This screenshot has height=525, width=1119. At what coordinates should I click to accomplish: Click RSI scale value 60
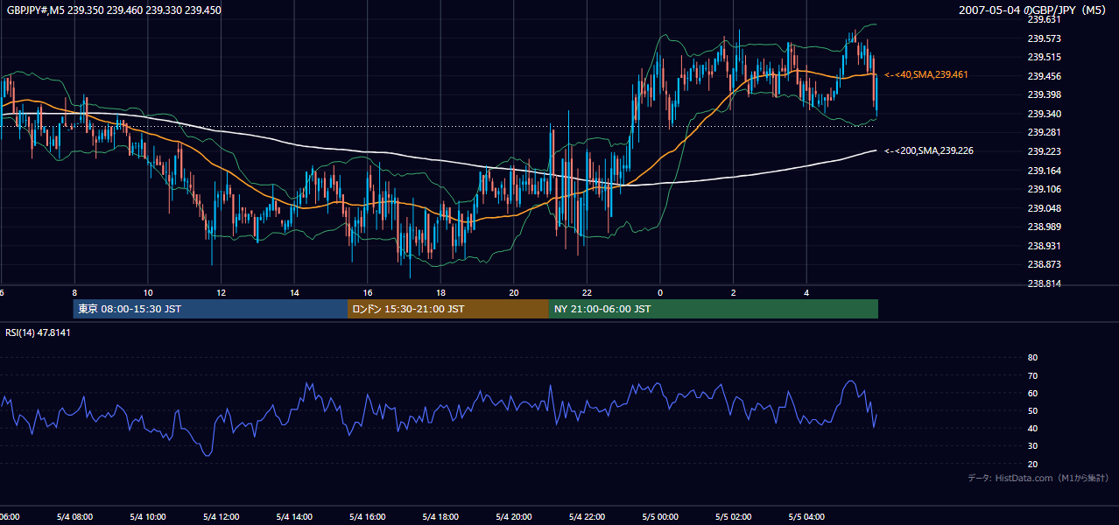pyautogui.click(x=1032, y=393)
